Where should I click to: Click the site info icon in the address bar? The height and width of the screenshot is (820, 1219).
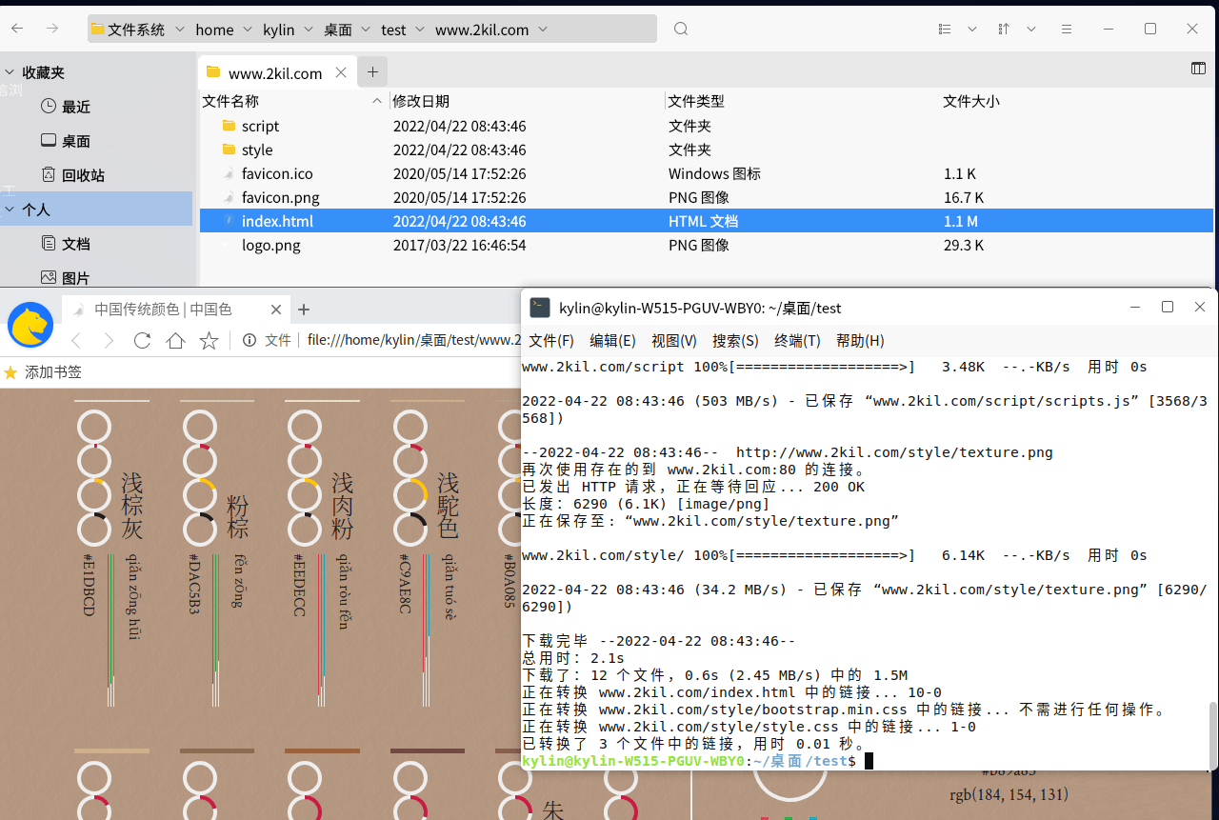coord(250,340)
